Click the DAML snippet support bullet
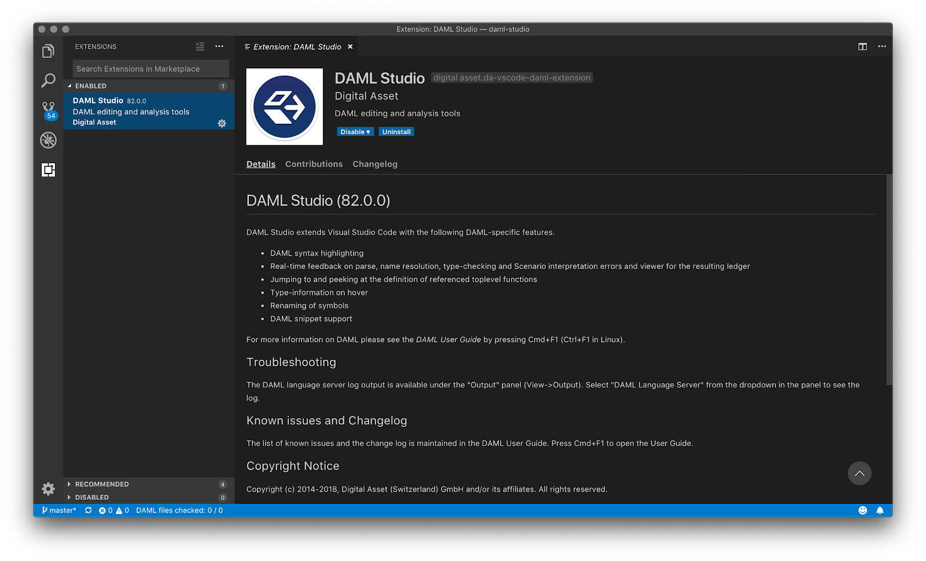Image resolution: width=926 pixels, height=561 pixels. click(311, 319)
